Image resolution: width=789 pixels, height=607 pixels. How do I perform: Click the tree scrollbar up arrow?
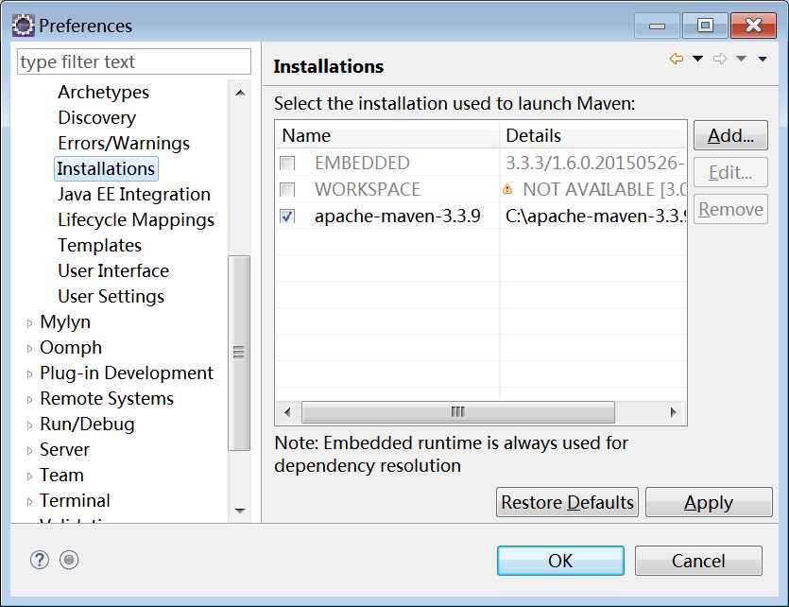(240, 93)
